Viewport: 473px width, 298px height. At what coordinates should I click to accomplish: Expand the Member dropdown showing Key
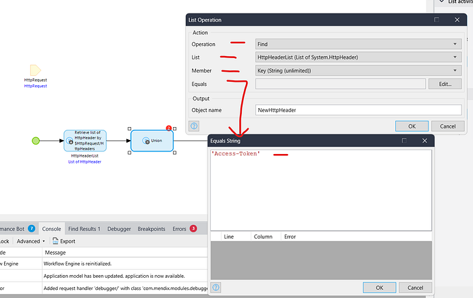(x=357, y=70)
